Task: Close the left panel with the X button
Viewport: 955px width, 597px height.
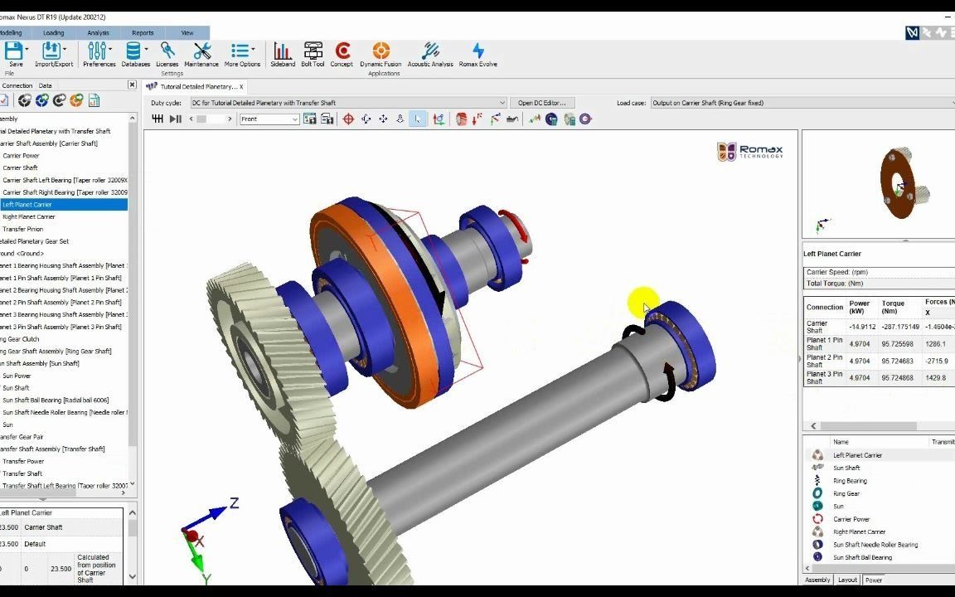Action: [132, 85]
